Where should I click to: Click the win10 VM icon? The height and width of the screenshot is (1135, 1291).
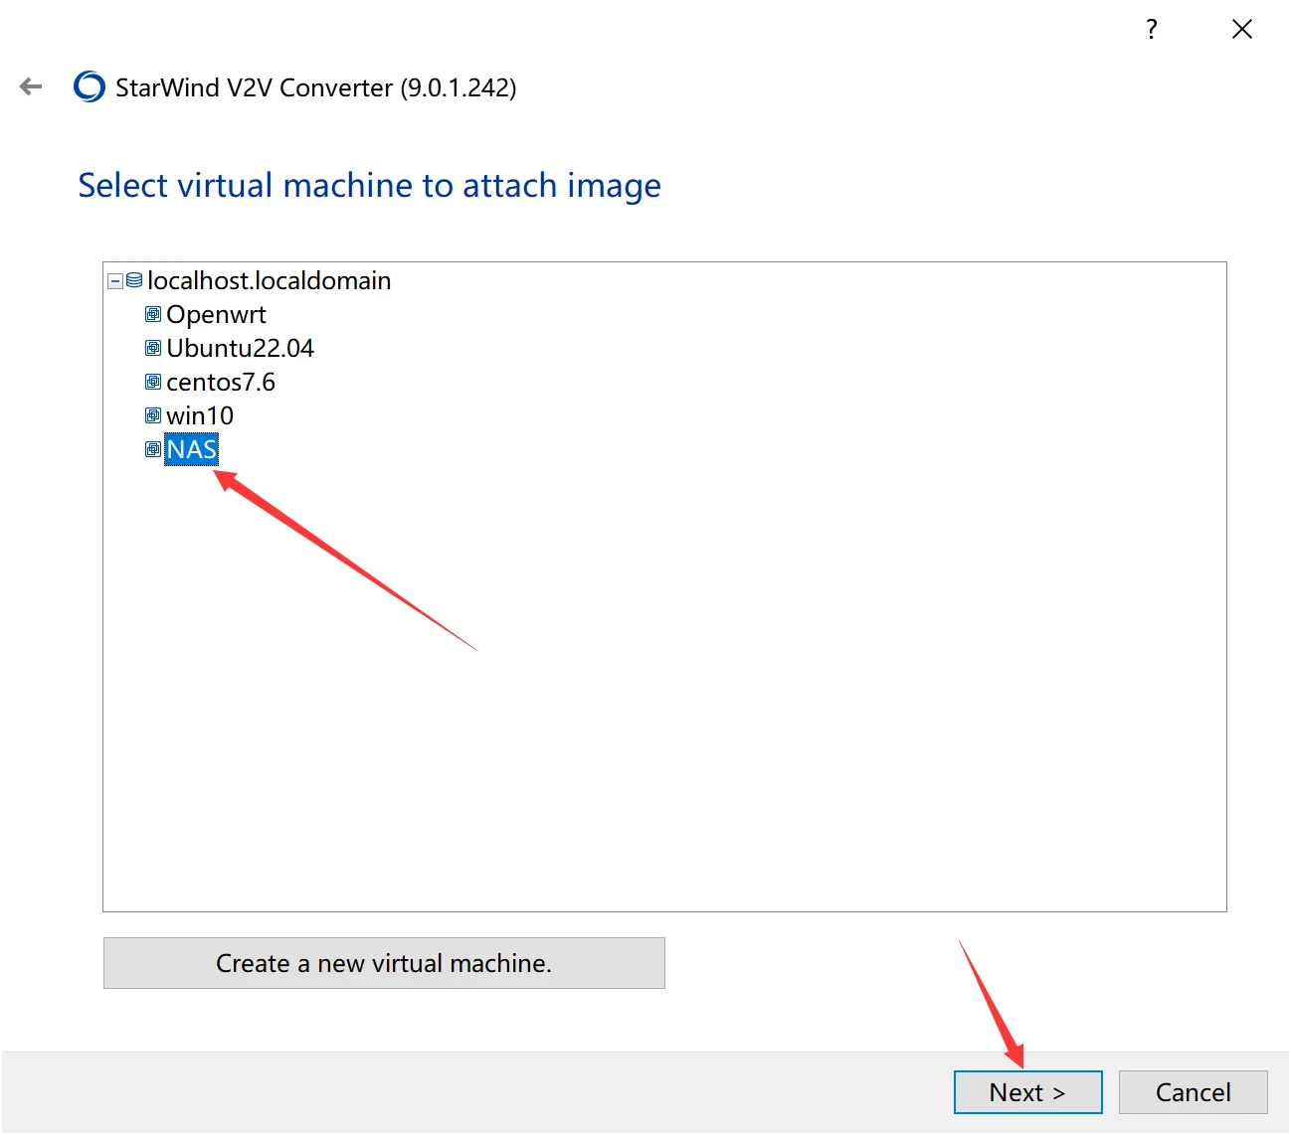153,416
